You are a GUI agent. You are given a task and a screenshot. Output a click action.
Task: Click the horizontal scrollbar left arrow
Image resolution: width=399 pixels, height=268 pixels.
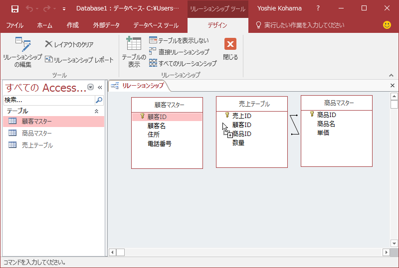tap(112, 252)
